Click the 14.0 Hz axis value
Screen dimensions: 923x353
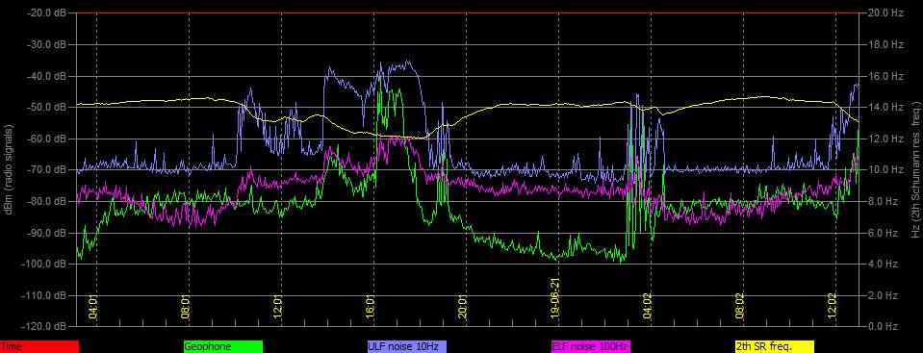coord(885,107)
